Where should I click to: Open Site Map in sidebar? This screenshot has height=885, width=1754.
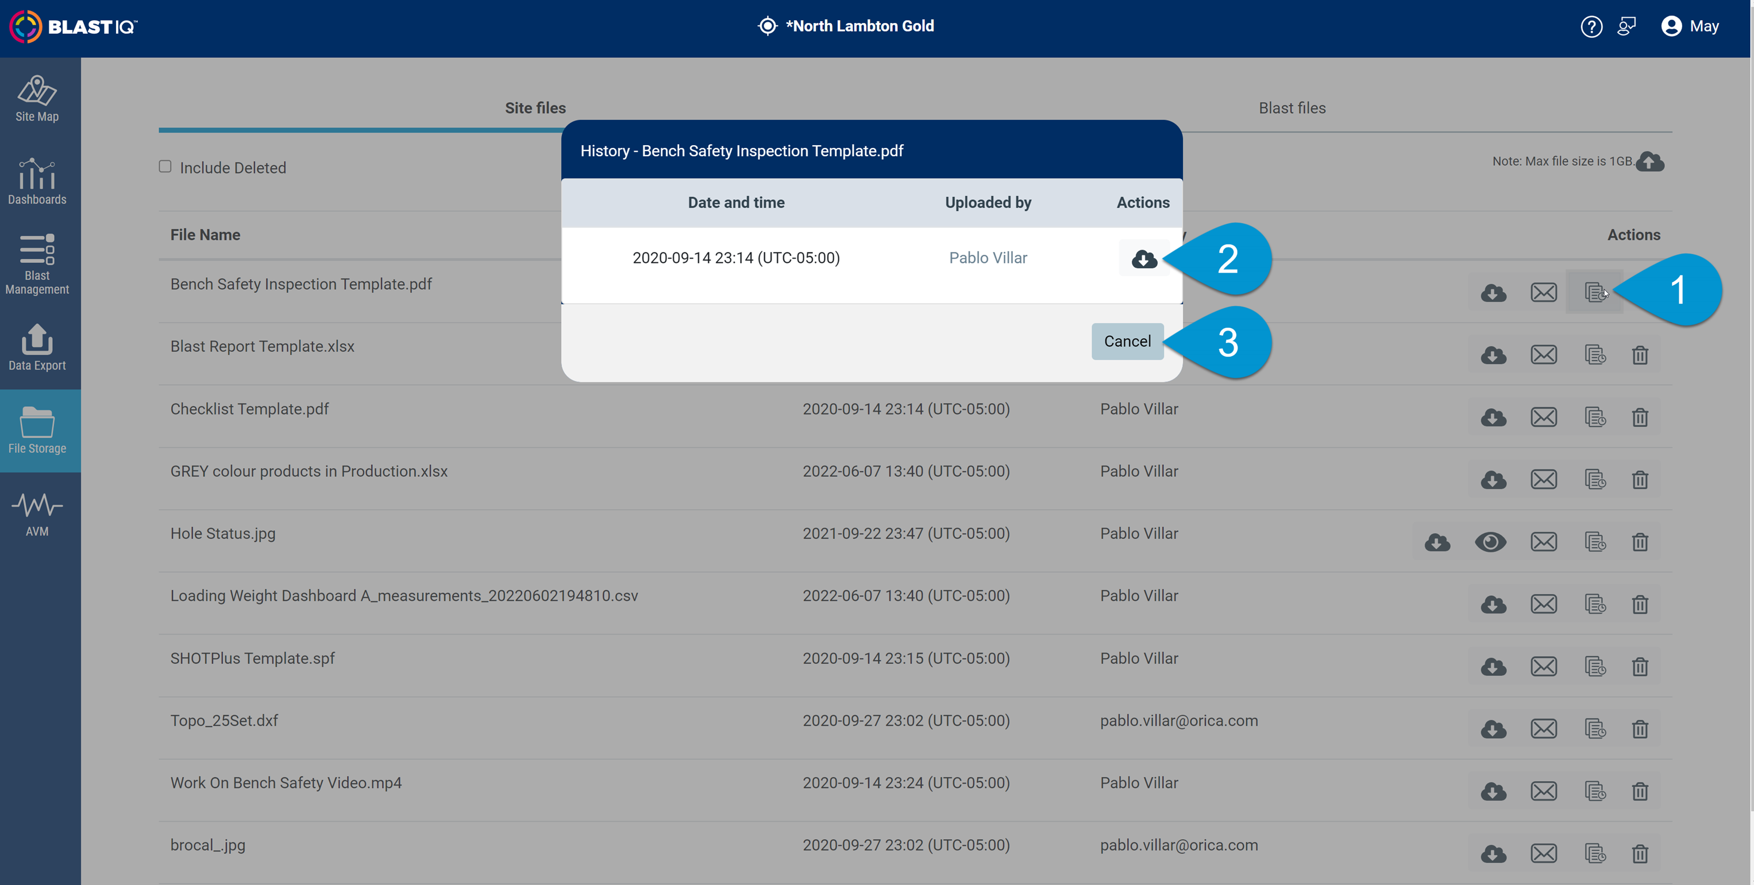[37, 99]
